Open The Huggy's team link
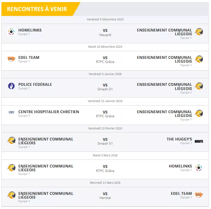211x209 pixels. 179,139
